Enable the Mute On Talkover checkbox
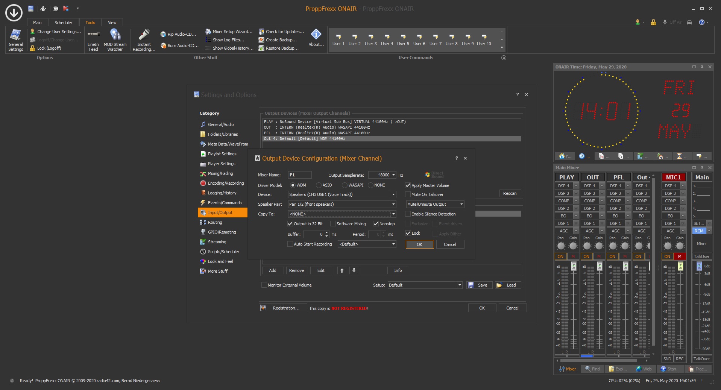The height and width of the screenshot is (390, 721). click(x=408, y=194)
